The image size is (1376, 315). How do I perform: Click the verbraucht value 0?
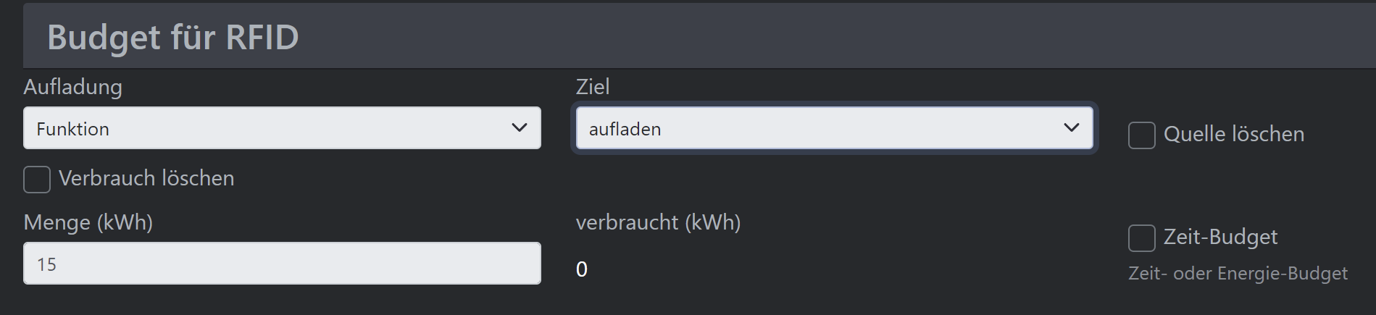coord(581,269)
